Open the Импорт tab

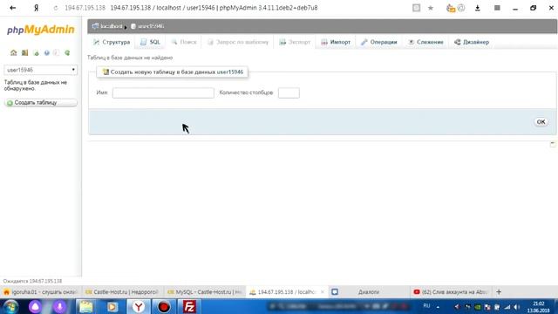coord(336,42)
